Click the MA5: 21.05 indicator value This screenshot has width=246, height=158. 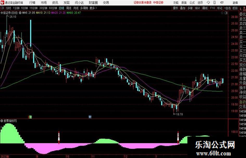tap(29, 13)
